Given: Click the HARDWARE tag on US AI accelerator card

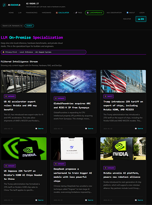Looking at the screenshot, I should coord(10,96).
